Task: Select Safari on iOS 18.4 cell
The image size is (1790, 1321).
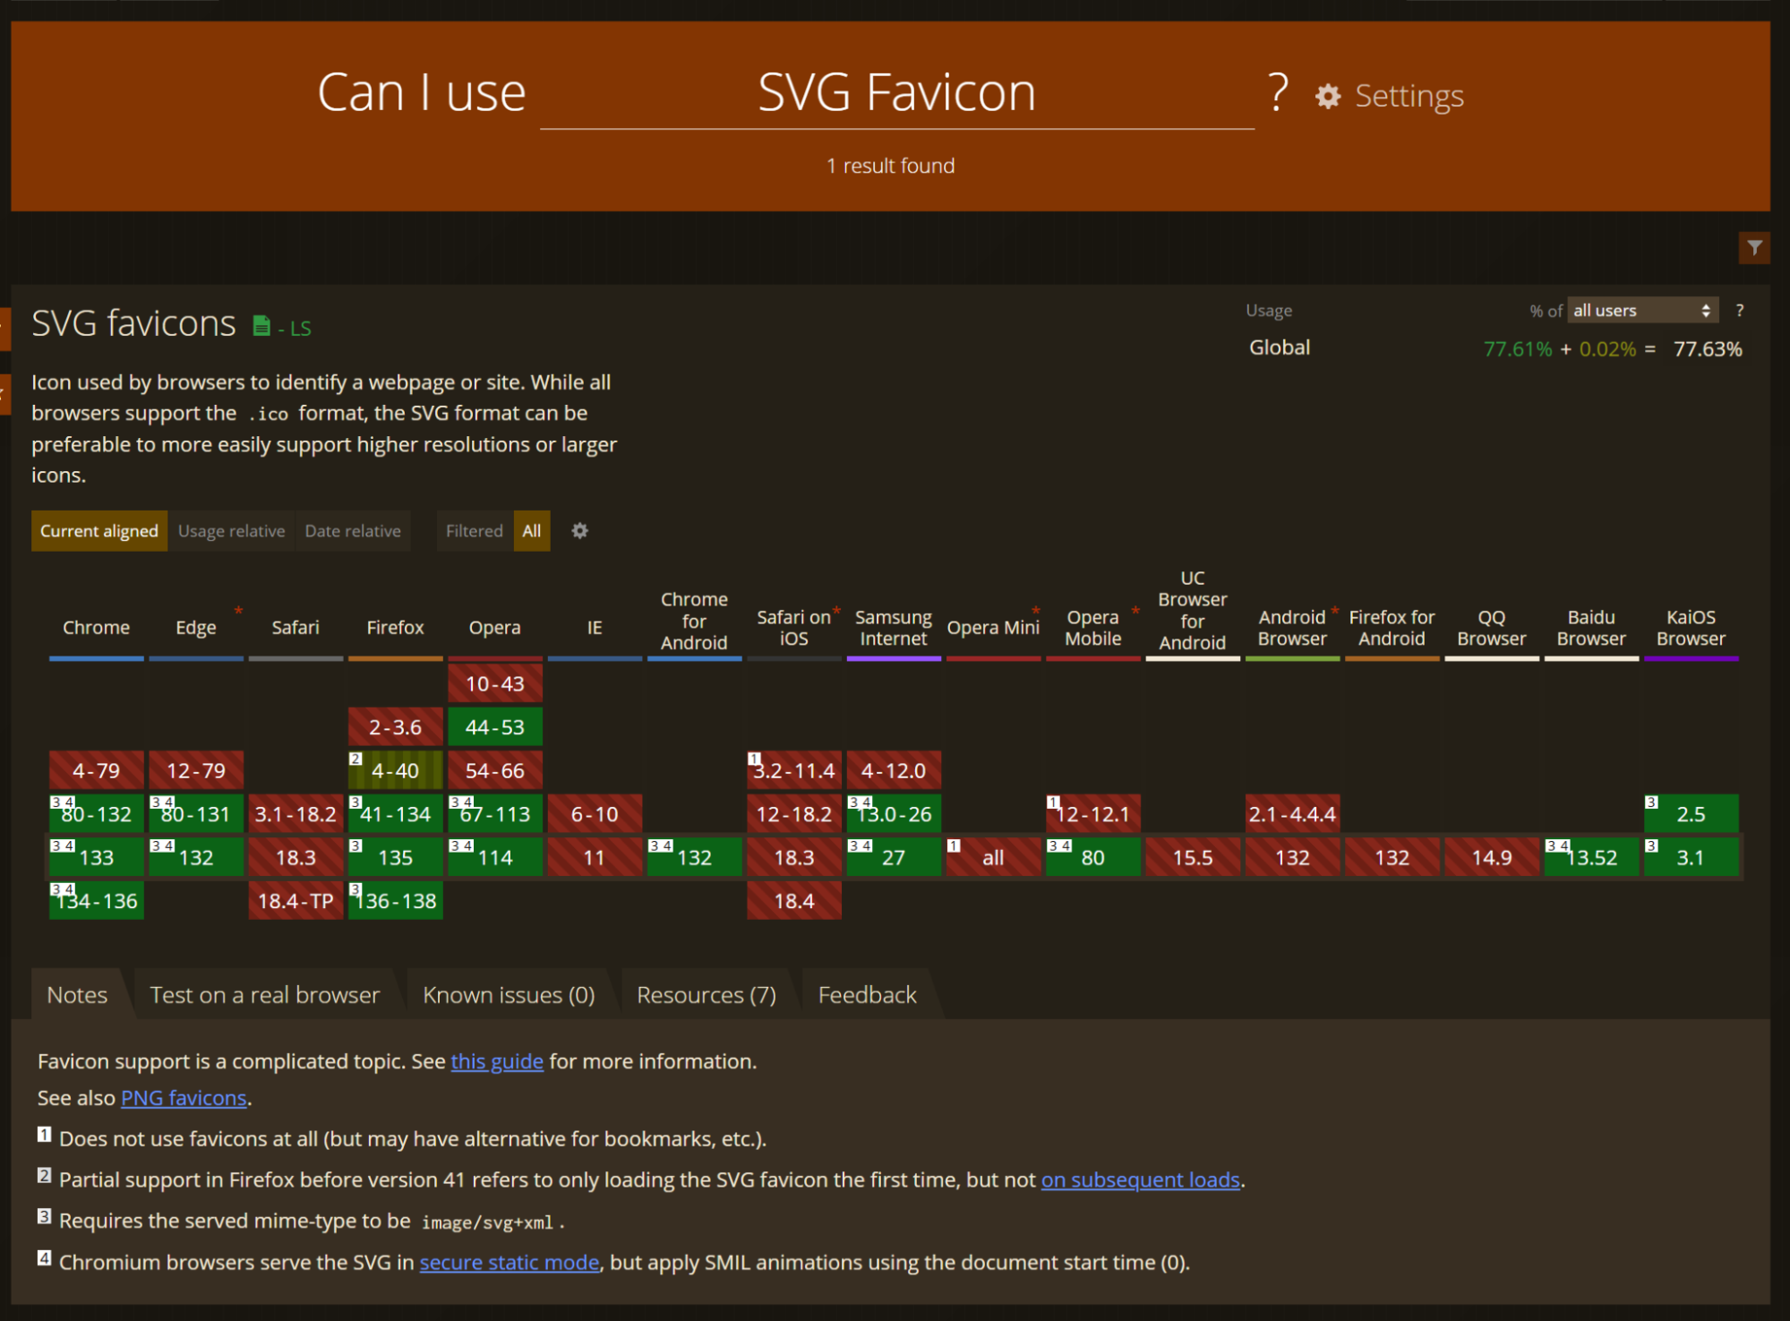Action: pos(793,901)
